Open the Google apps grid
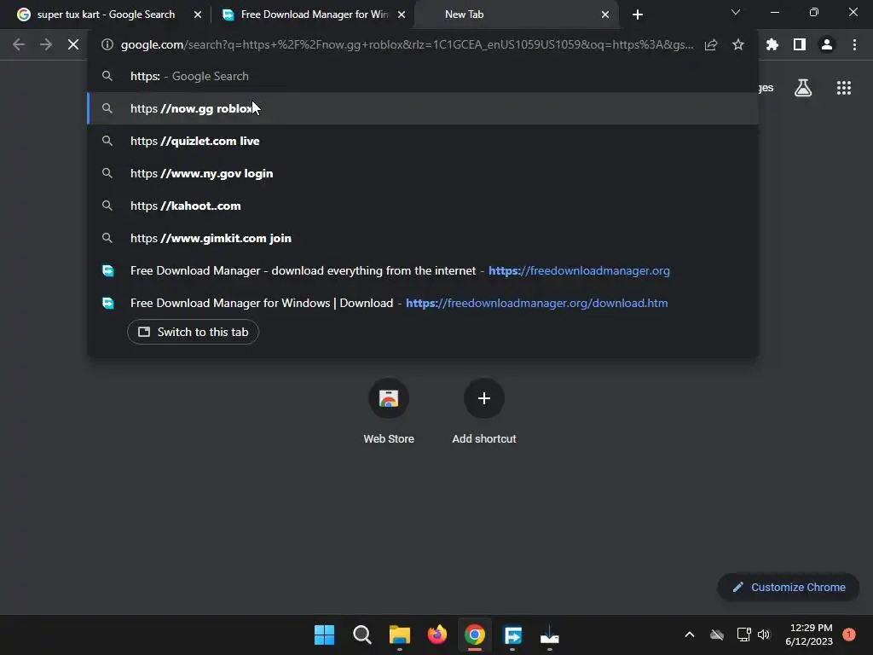 pyautogui.click(x=844, y=88)
